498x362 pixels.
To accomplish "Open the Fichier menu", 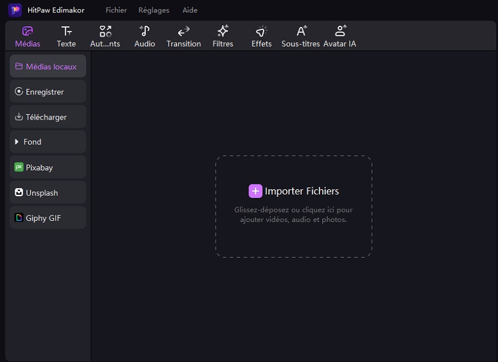I will click(116, 10).
